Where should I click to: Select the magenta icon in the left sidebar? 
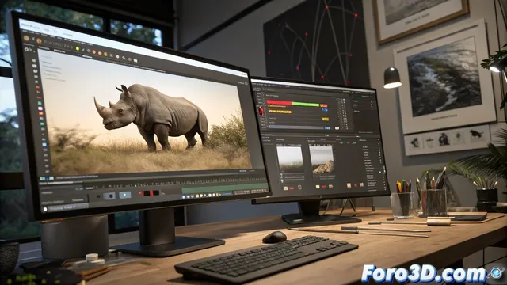click(x=40, y=108)
